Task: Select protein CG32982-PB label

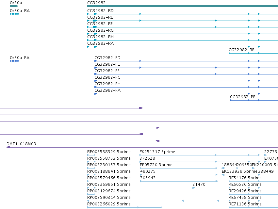Action: click(x=243, y=97)
